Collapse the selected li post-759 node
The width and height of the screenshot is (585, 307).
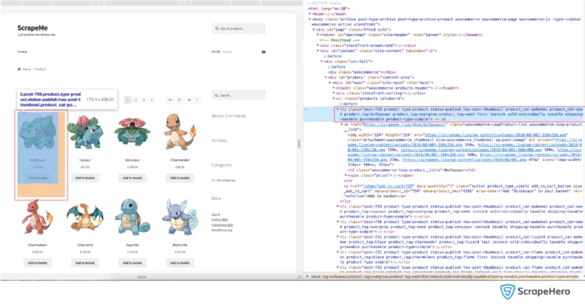[x=338, y=110]
